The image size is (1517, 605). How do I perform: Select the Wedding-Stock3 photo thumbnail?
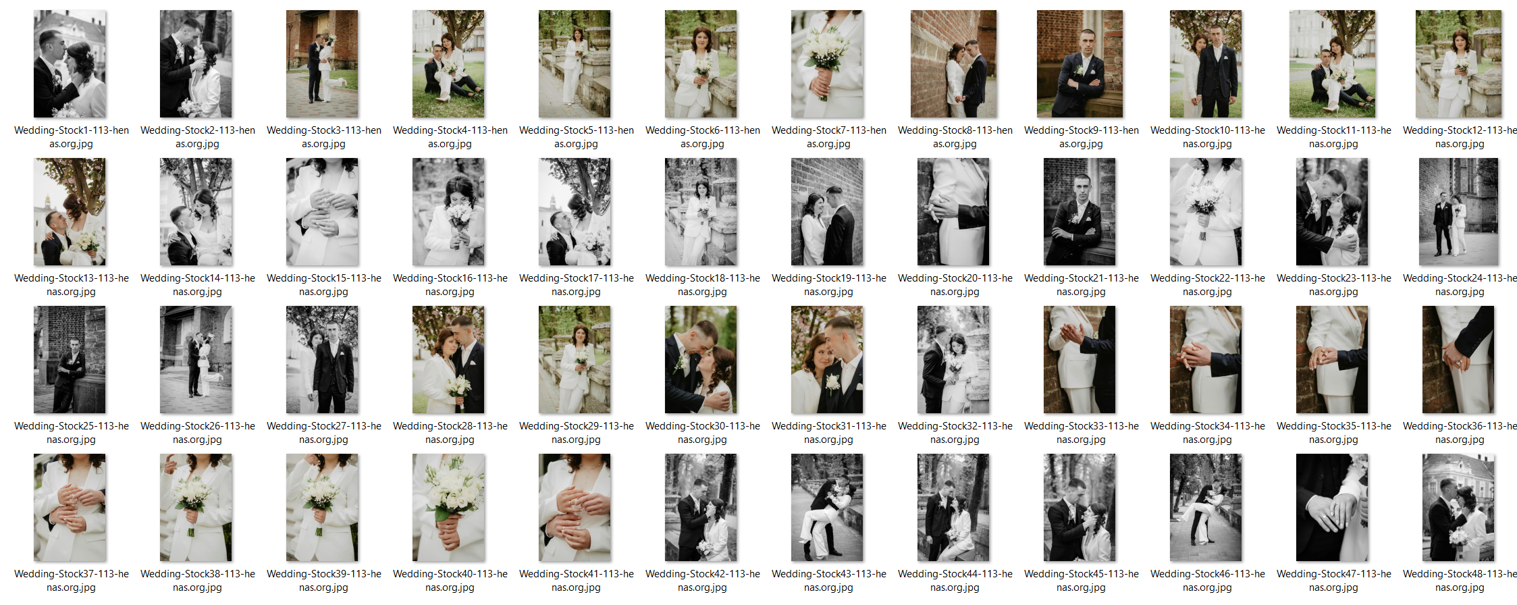coord(323,63)
